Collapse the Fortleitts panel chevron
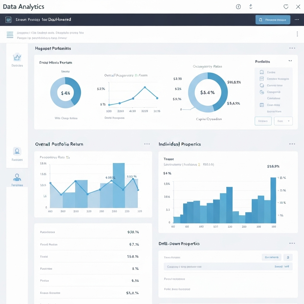304x304 pixels. [x=290, y=61]
